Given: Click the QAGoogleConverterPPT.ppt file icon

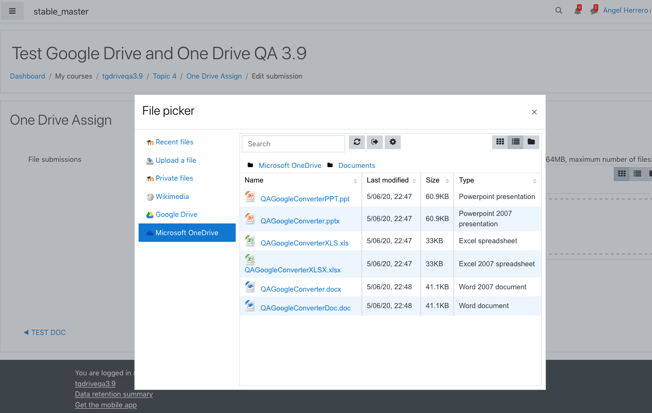Looking at the screenshot, I should [x=250, y=197].
